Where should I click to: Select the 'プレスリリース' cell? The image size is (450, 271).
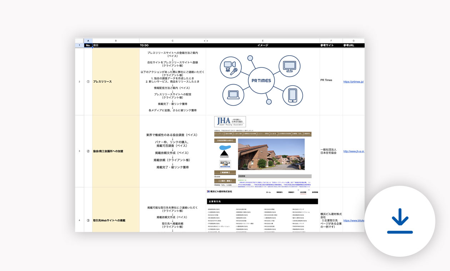[116, 82]
